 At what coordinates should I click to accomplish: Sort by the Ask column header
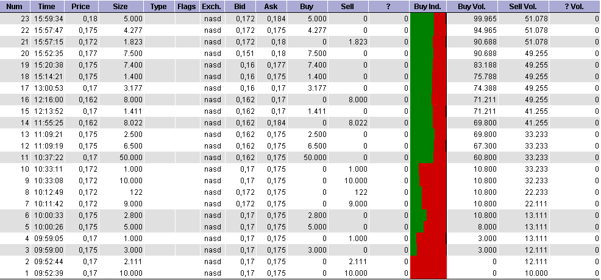pyautogui.click(x=271, y=7)
